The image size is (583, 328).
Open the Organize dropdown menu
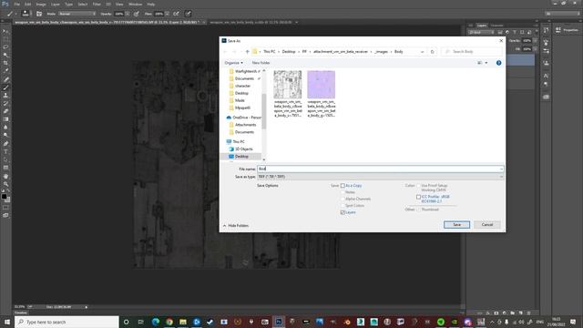tap(233, 63)
